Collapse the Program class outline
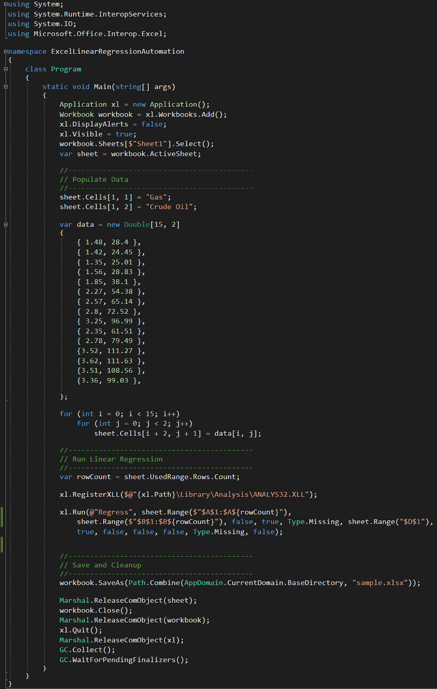Viewport: 437px width, 689px height. (6, 69)
